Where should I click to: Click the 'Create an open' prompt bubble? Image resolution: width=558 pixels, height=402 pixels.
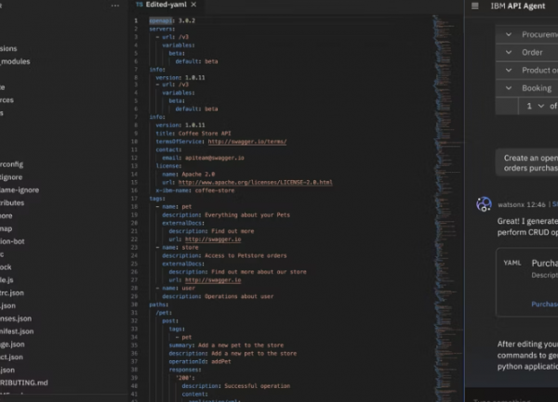(x=526, y=162)
